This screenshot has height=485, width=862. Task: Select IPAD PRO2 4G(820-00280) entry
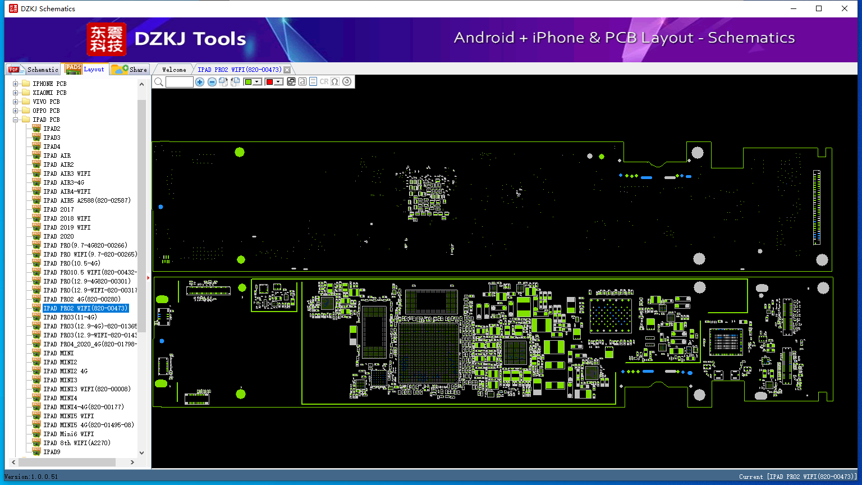point(82,299)
